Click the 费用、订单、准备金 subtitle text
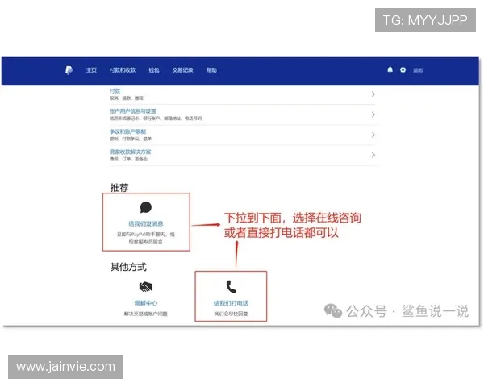Viewport: 484px width, 387px height. (128, 159)
